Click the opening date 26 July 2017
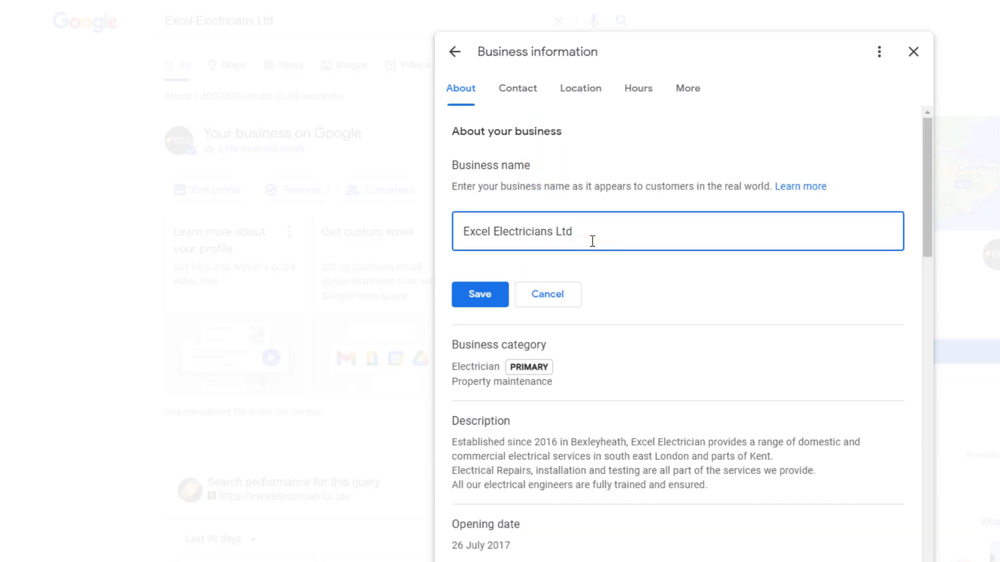This screenshot has height=562, width=1000. [481, 545]
